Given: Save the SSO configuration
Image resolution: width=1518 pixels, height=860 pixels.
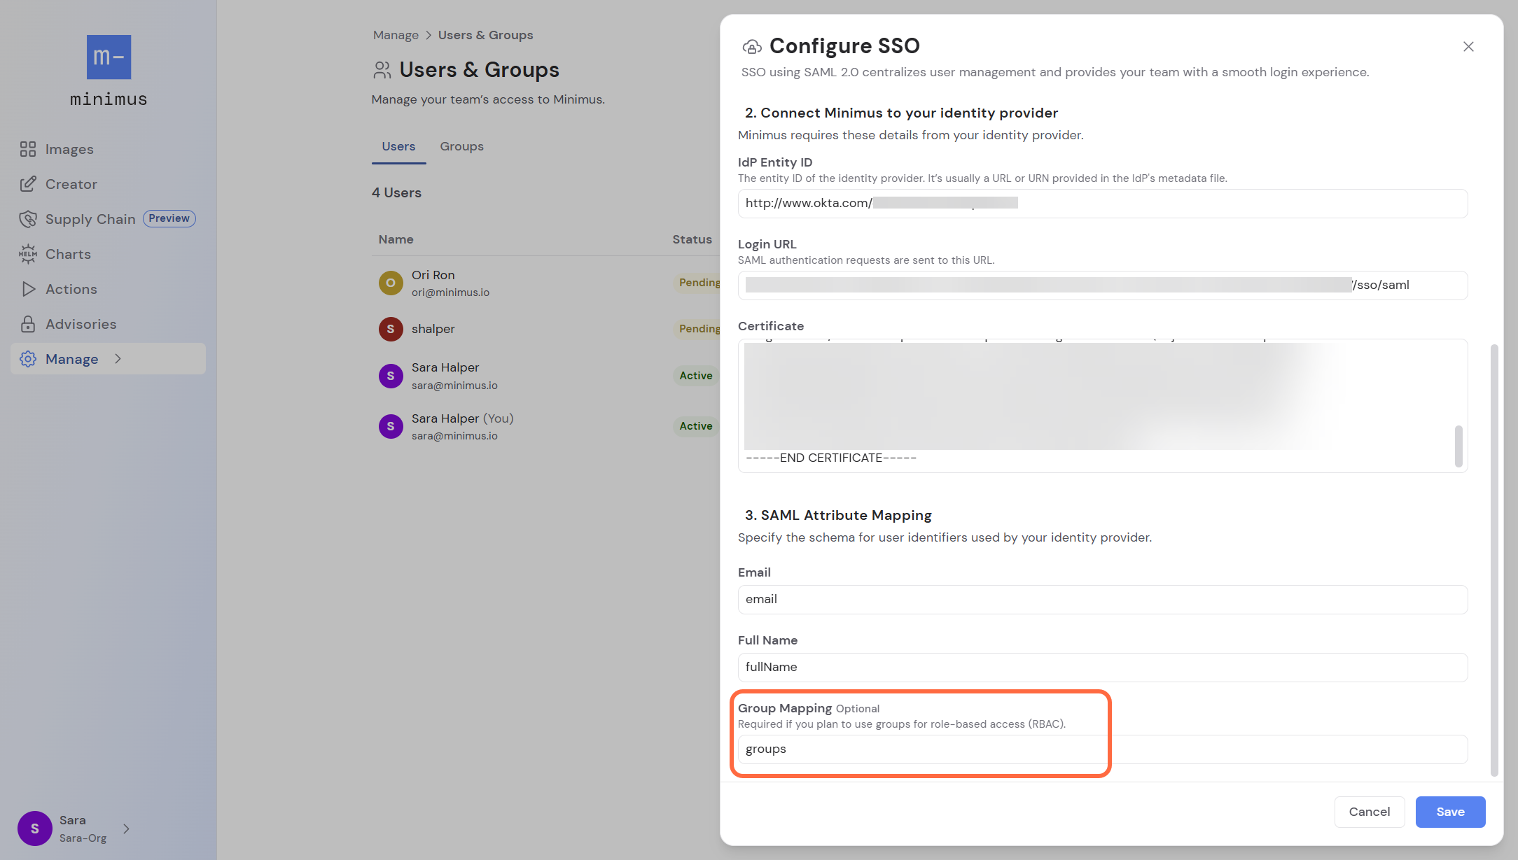Looking at the screenshot, I should 1450,812.
